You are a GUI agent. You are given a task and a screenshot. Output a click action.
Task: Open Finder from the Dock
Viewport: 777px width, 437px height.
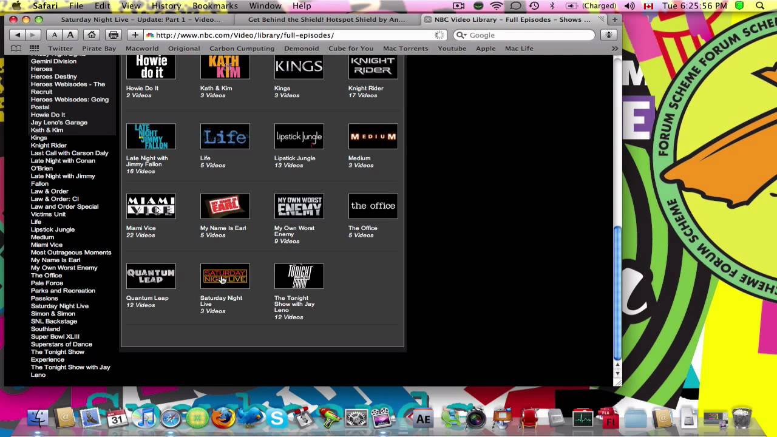[x=38, y=418]
